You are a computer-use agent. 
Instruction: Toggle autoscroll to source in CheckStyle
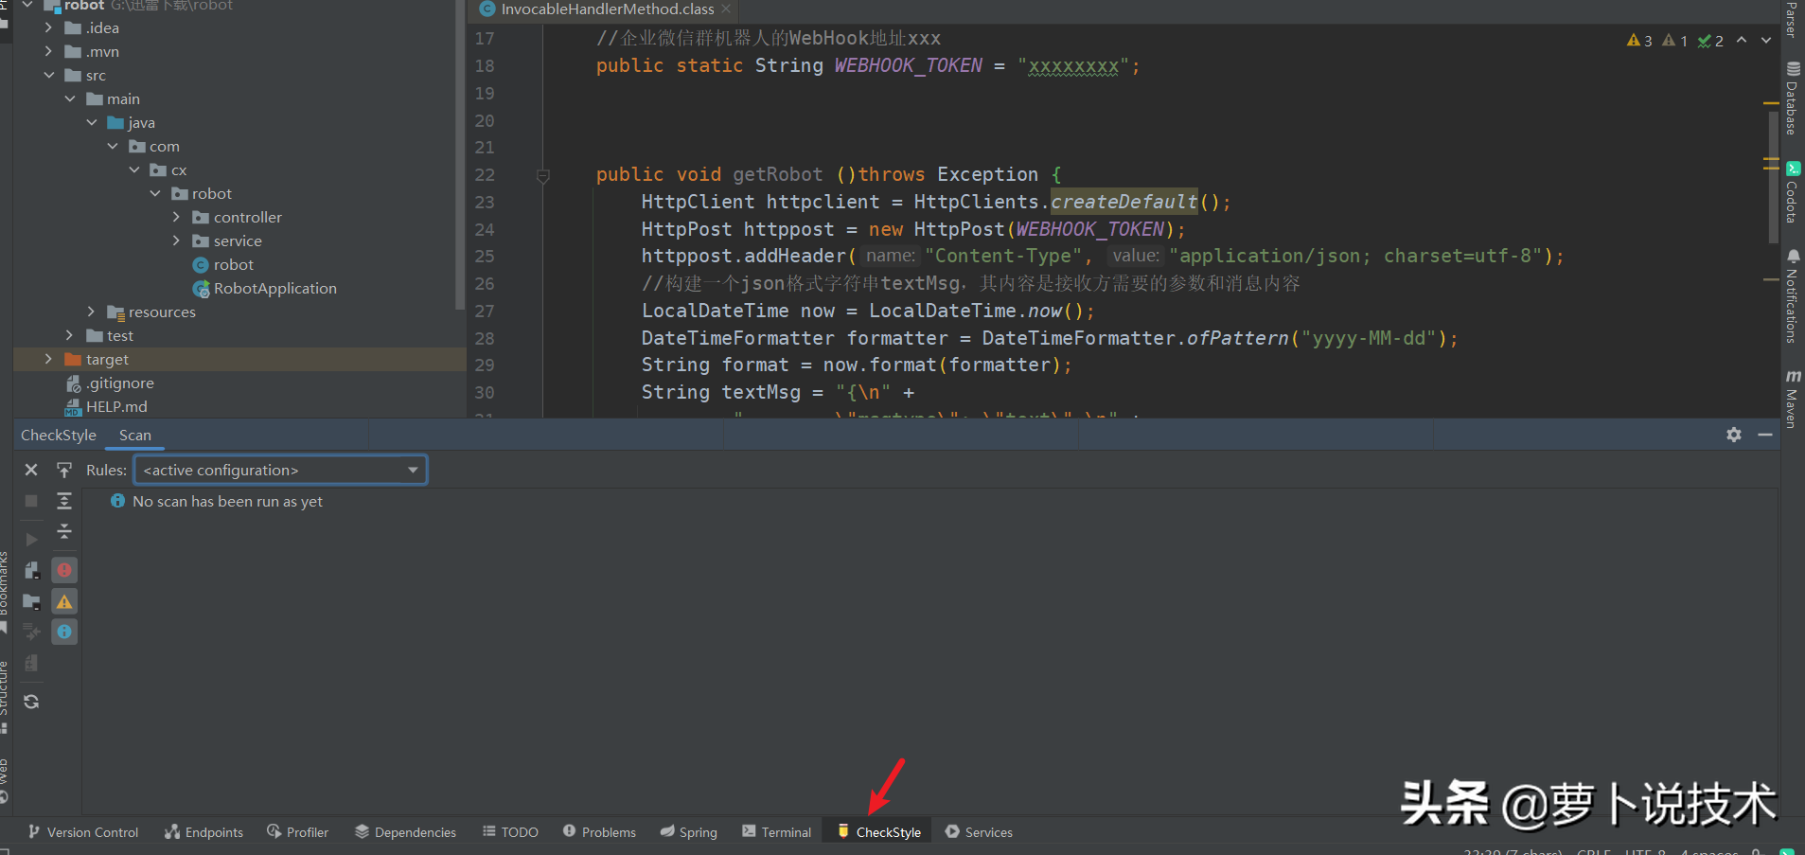coord(64,470)
